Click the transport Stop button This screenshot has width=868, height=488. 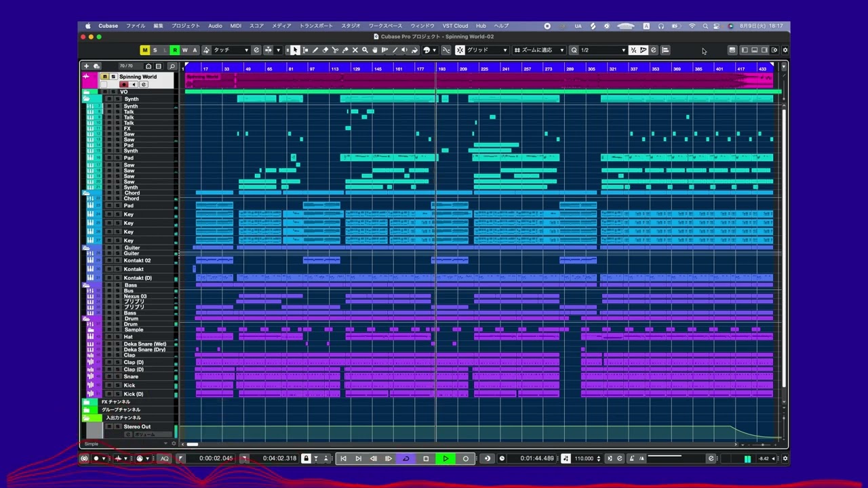[x=426, y=459]
